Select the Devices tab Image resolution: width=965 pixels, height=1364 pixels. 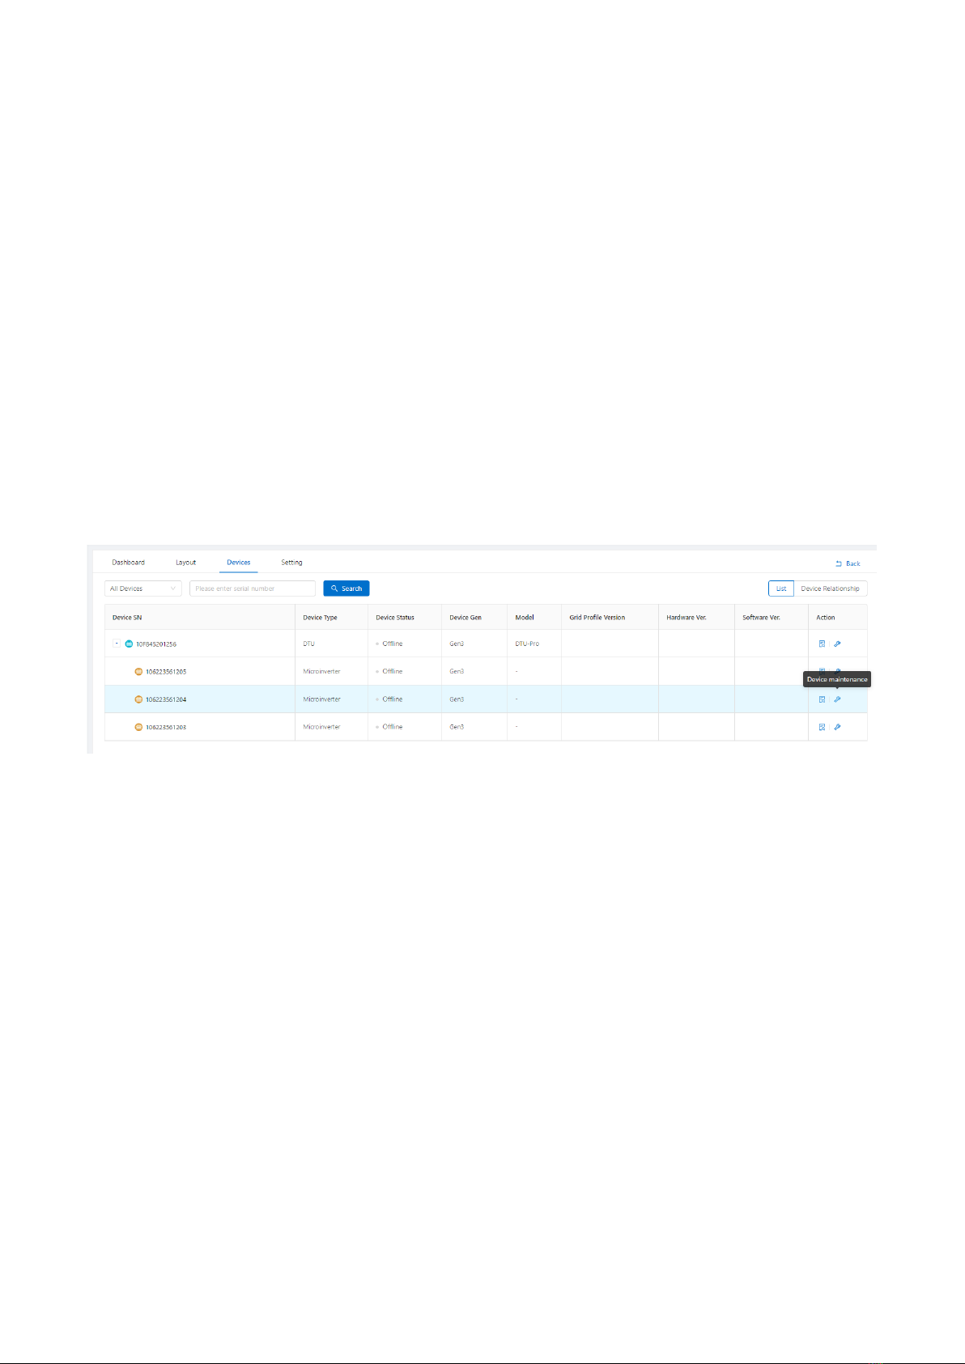click(x=239, y=563)
